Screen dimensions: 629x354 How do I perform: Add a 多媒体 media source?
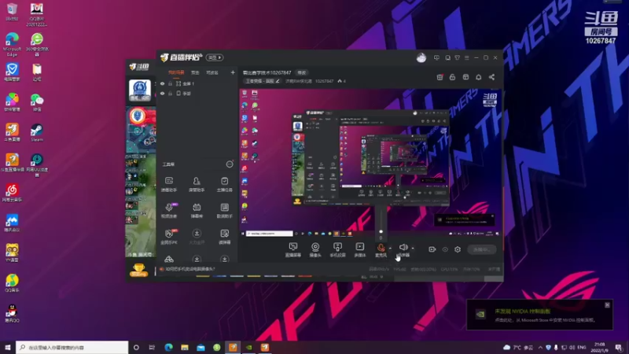pos(360,249)
